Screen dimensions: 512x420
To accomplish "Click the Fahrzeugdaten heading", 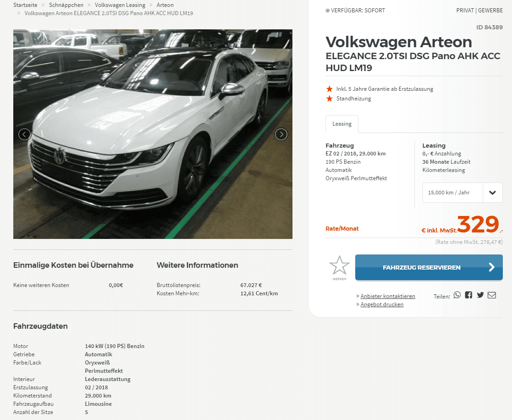I will pos(40,326).
